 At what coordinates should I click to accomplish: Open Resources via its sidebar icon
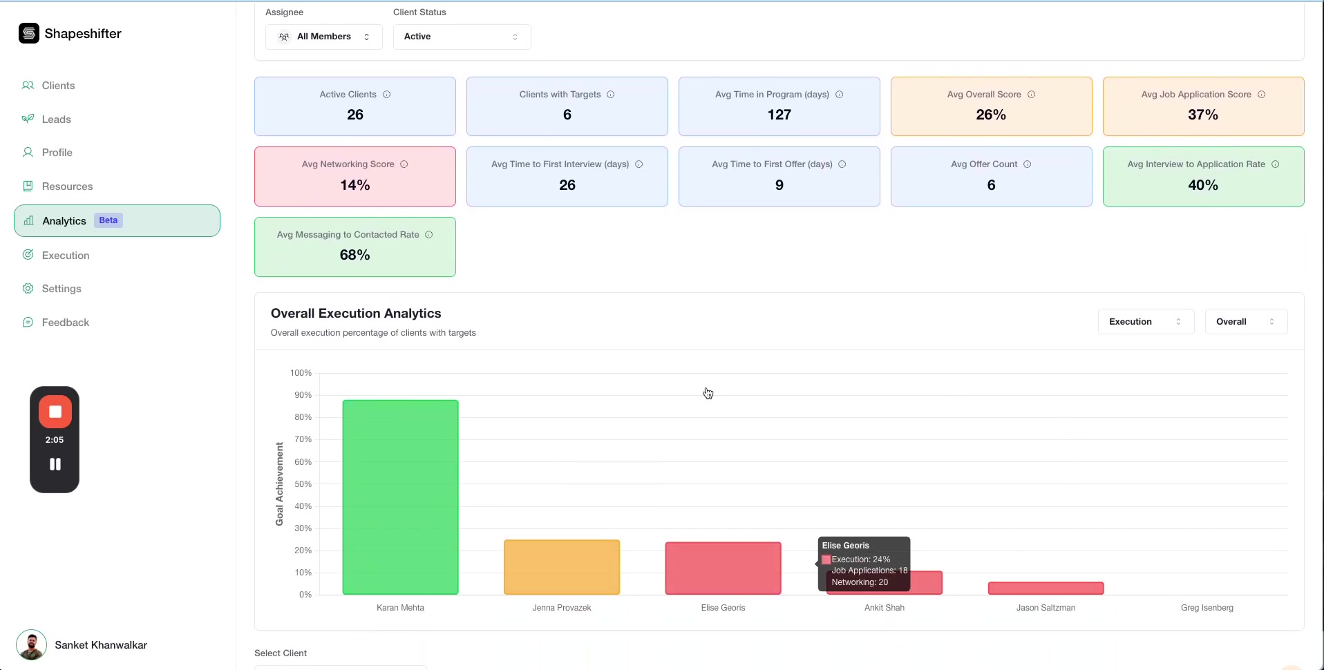pos(28,186)
